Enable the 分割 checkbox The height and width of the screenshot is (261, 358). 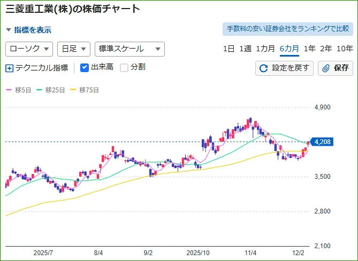(124, 68)
